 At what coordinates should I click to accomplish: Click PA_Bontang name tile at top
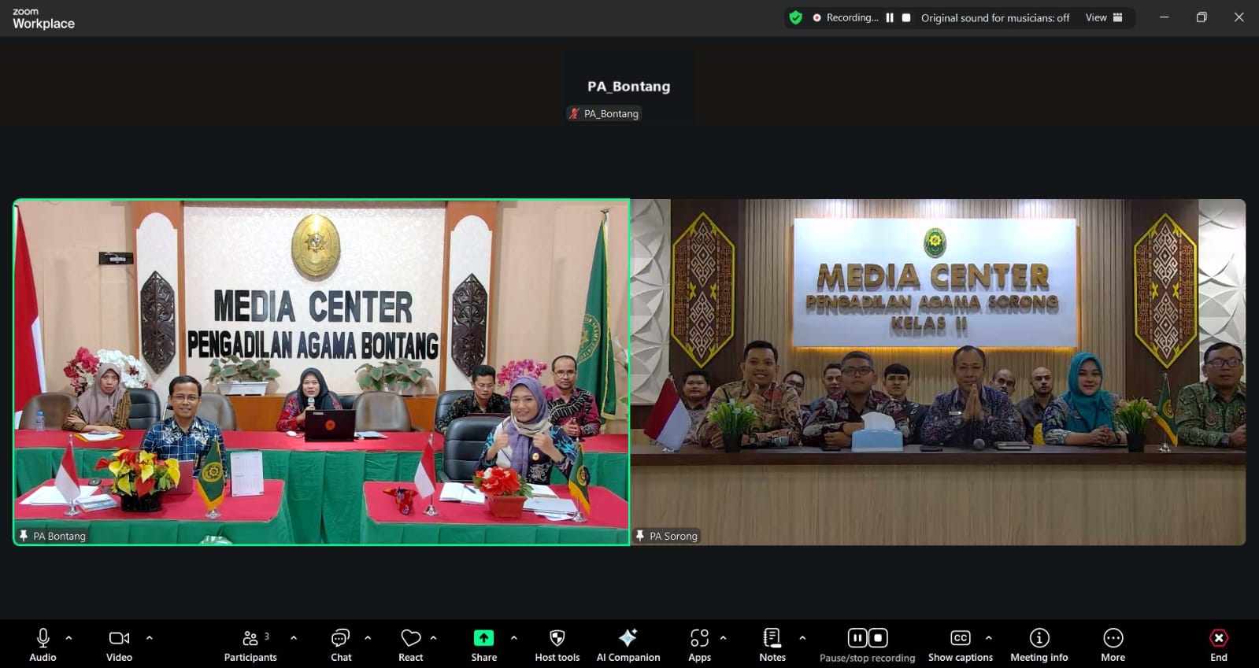point(628,87)
